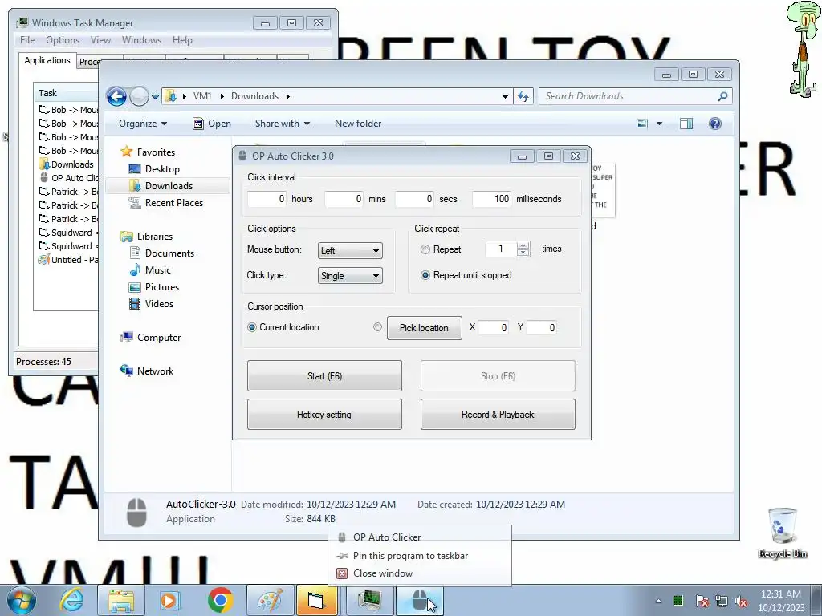Viewport: 822px width, 616px height.
Task: Open Record & Playback
Action: 498,415
